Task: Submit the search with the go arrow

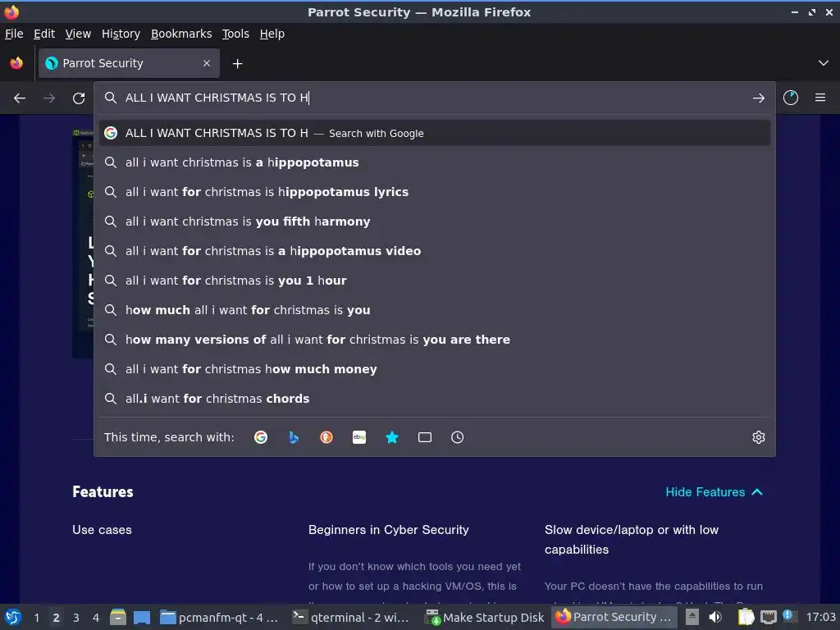Action: 758,98
